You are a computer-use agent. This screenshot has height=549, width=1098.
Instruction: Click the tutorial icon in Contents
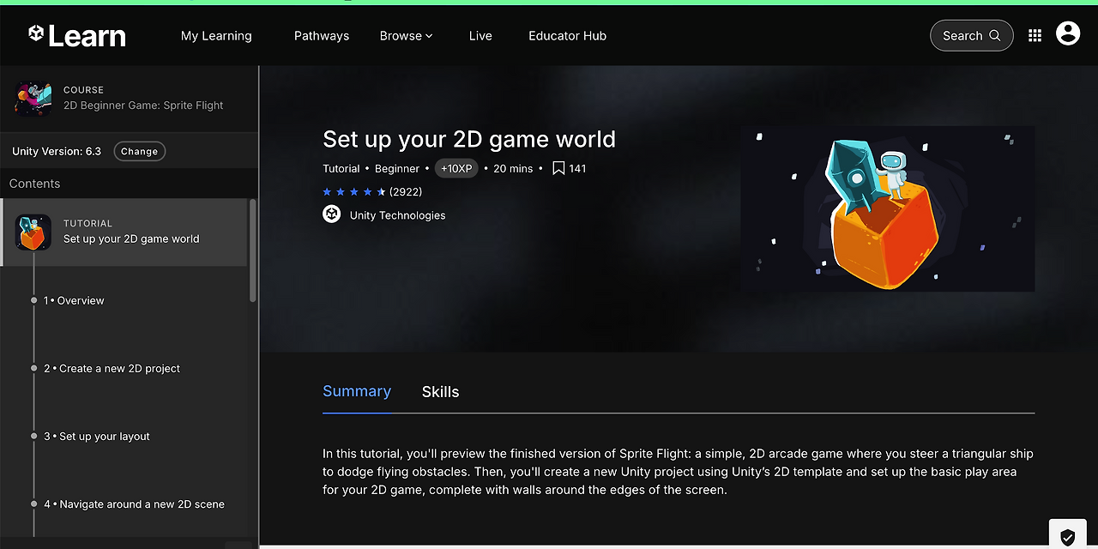tap(33, 232)
